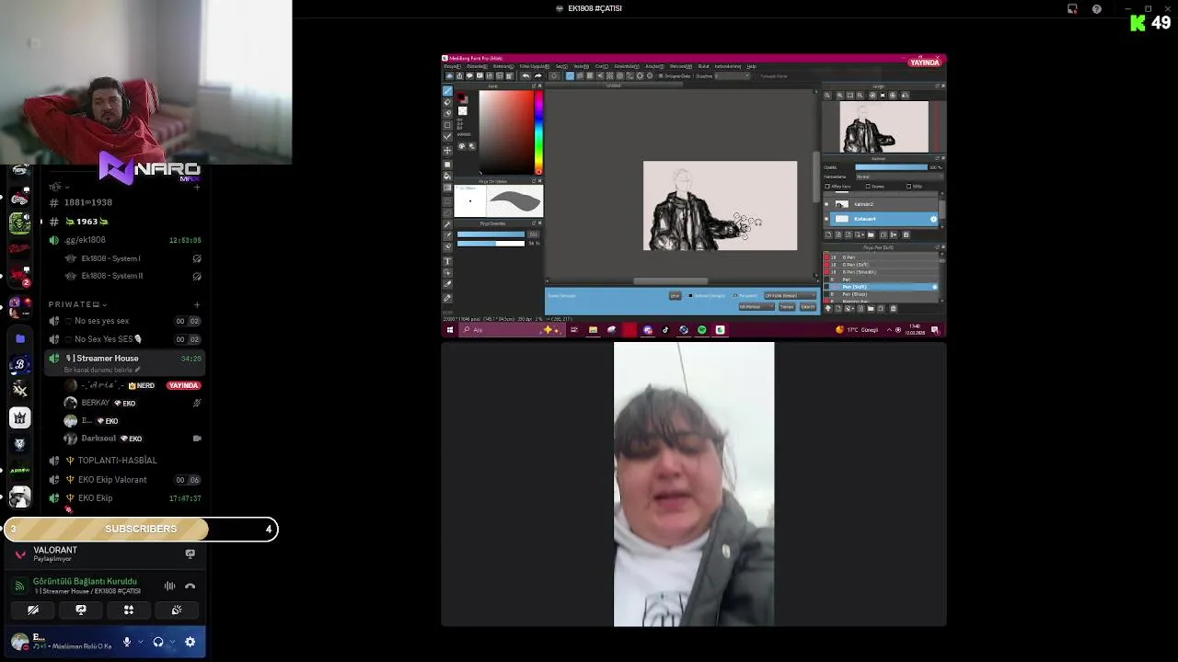Screen dimensions: 1178x662
Task: Toggle headphone deafen in Discord user panel
Action: pos(158,642)
